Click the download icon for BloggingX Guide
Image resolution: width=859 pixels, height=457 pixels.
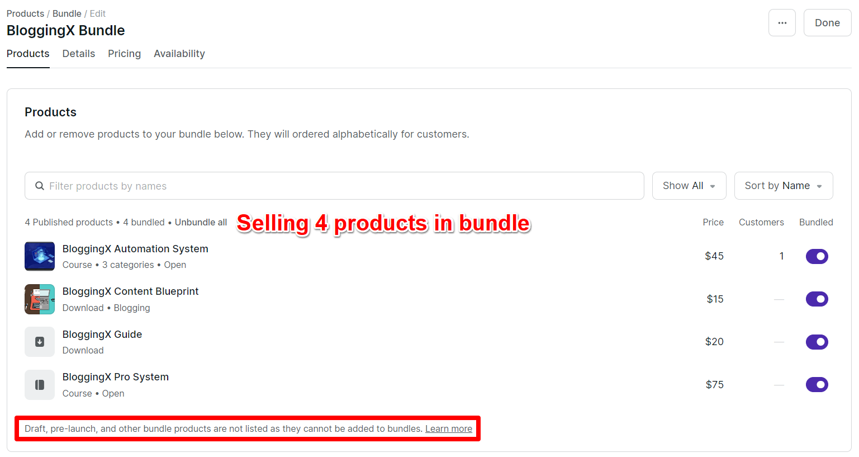[40, 342]
